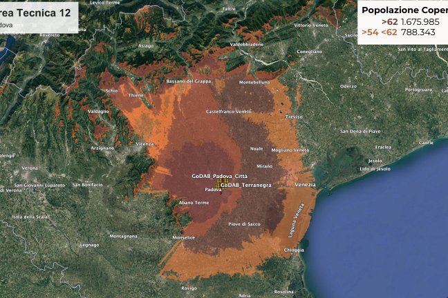The height and width of the screenshot is (298, 448).
Task: Click the GoDAB_Terranegra site label
Action: 246,186
